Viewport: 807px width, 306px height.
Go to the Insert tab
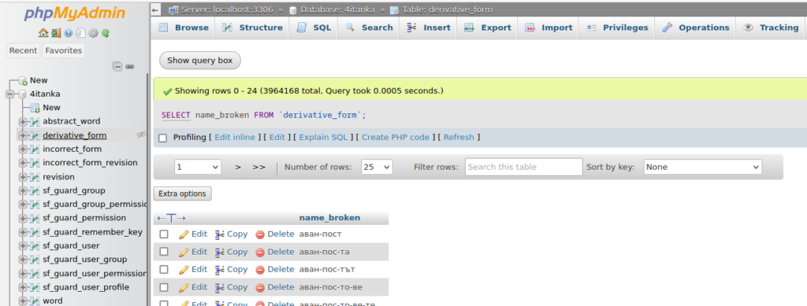(429, 28)
